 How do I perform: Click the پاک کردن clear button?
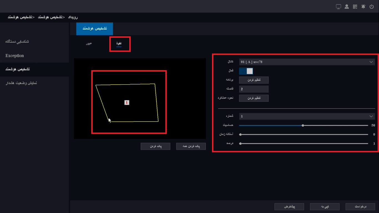coord(155,146)
